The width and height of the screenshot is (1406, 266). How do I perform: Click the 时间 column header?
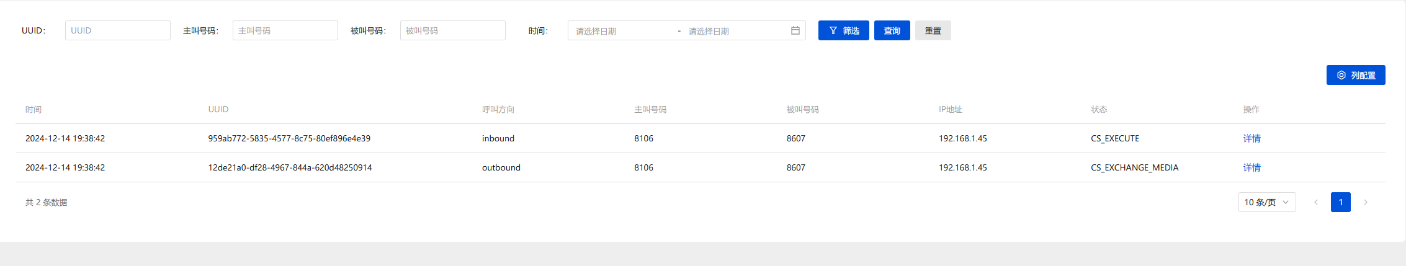pos(34,109)
